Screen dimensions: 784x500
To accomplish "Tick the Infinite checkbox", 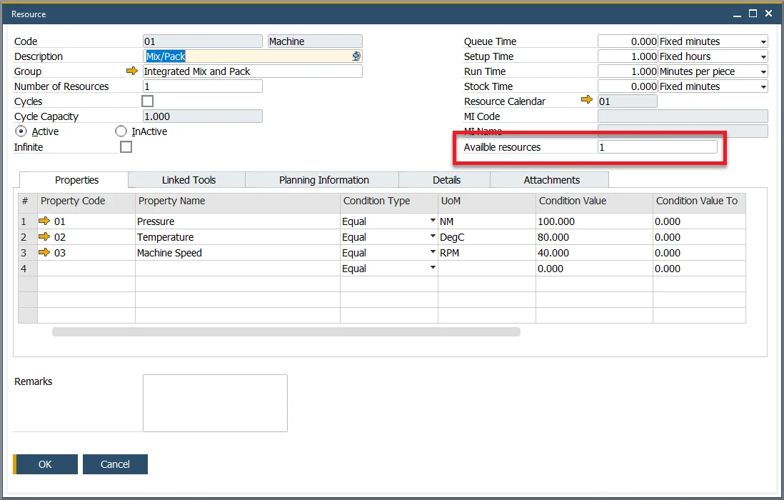I will point(126,147).
